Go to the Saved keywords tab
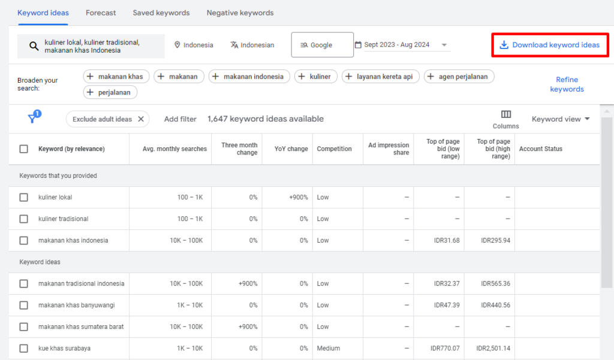This screenshot has width=614, height=360. coord(161,13)
